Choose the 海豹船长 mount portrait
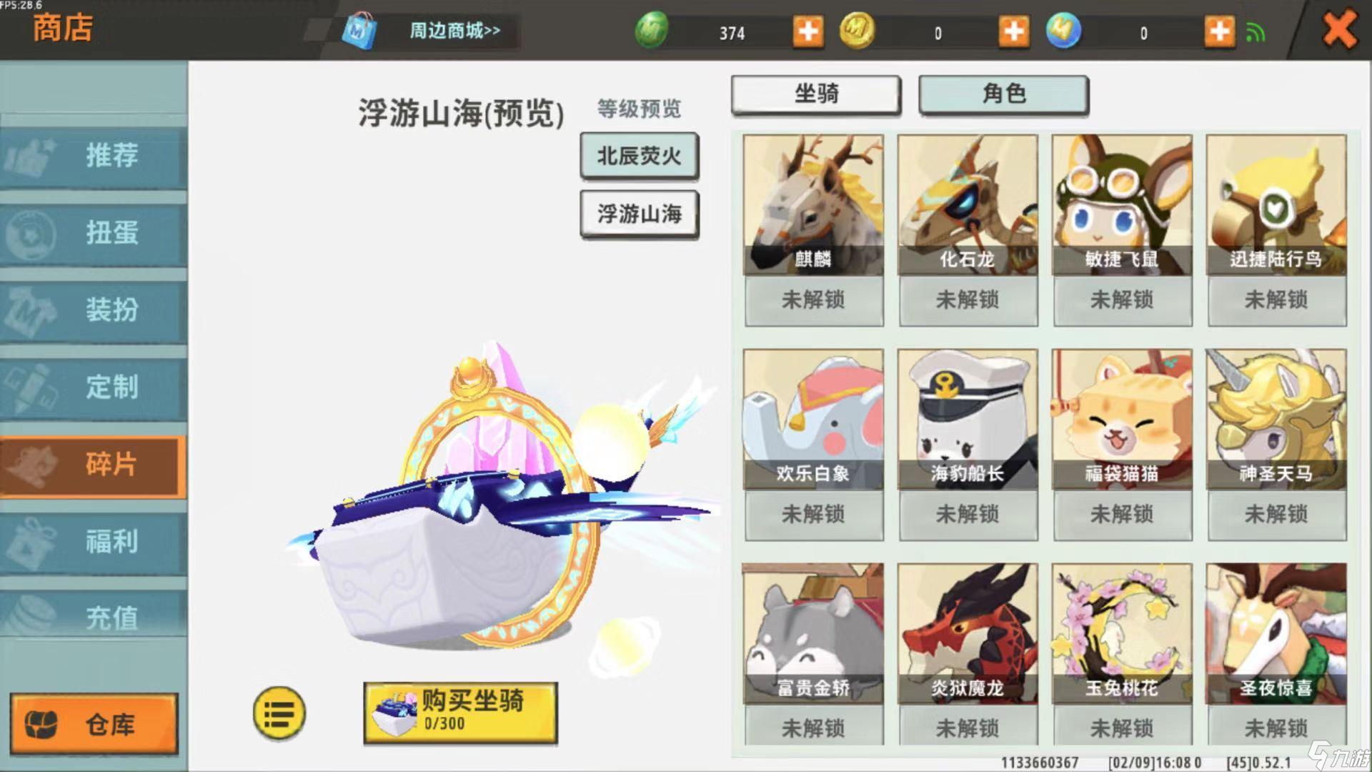The height and width of the screenshot is (772, 1372). coord(968,419)
